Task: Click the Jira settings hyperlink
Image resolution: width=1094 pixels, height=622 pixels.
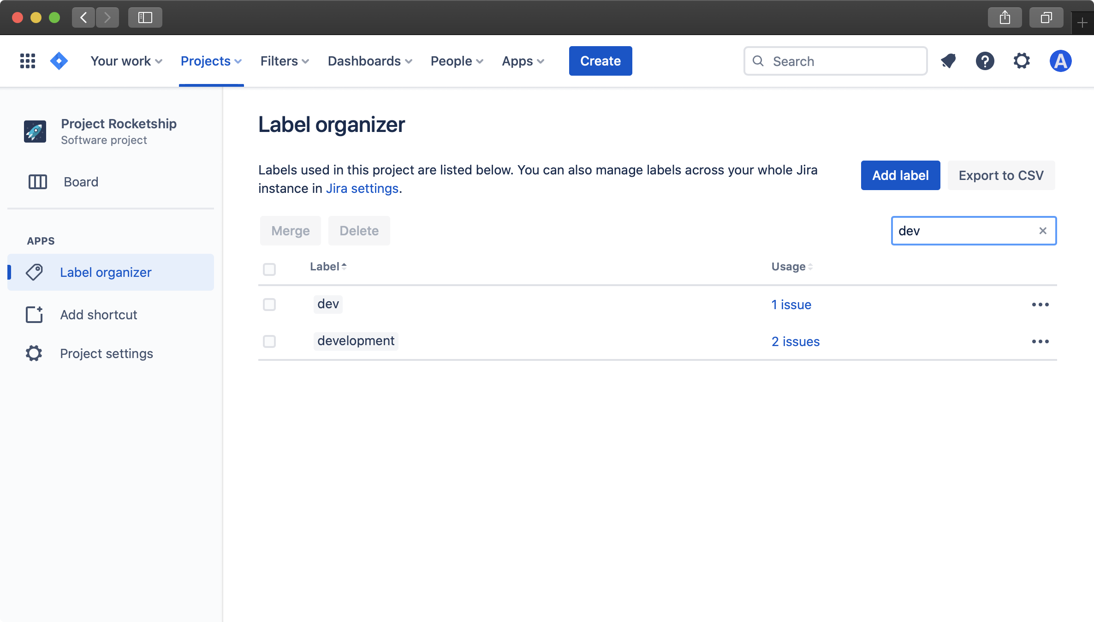Action: (362, 188)
